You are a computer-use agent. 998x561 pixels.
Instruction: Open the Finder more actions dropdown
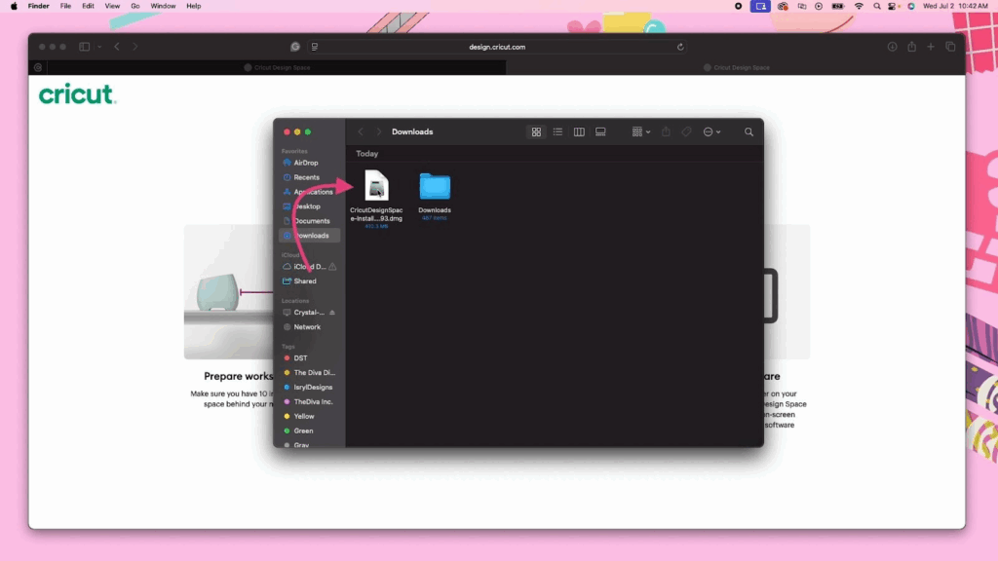(711, 131)
